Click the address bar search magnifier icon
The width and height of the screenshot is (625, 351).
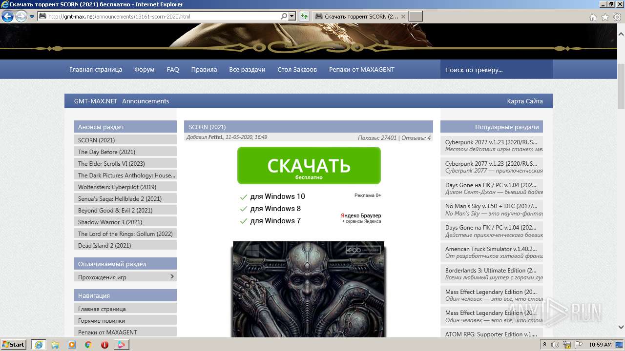point(284,16)
